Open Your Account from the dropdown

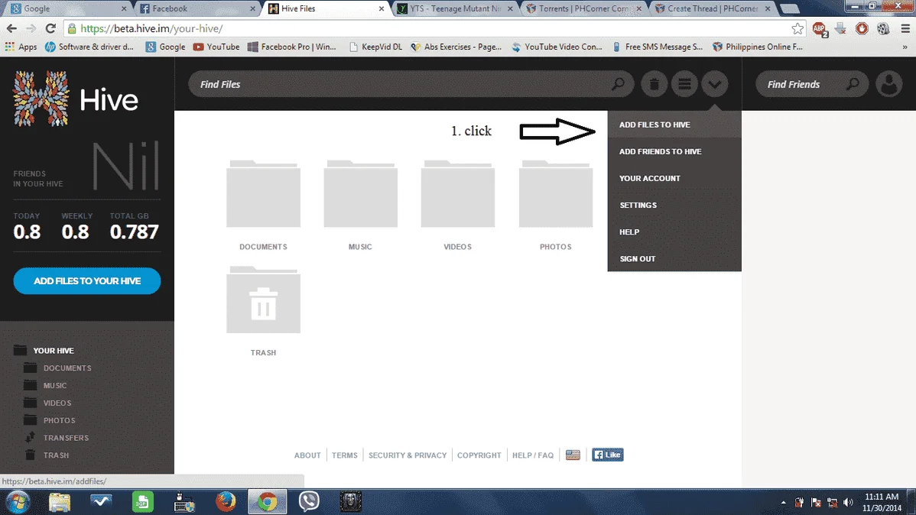tap(674, 178)
